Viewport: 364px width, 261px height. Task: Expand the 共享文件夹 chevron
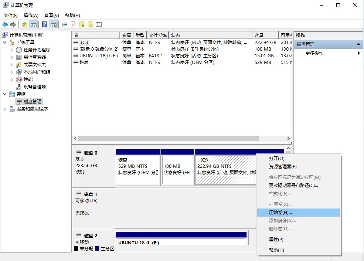point(11,65)
